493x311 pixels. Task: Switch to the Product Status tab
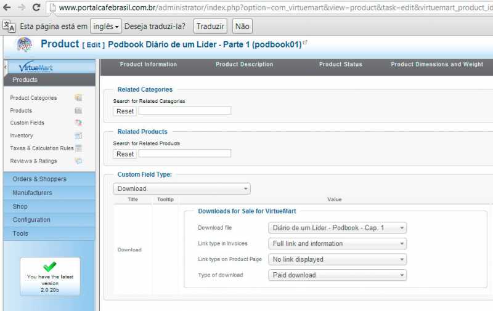[x=340, y=65]
